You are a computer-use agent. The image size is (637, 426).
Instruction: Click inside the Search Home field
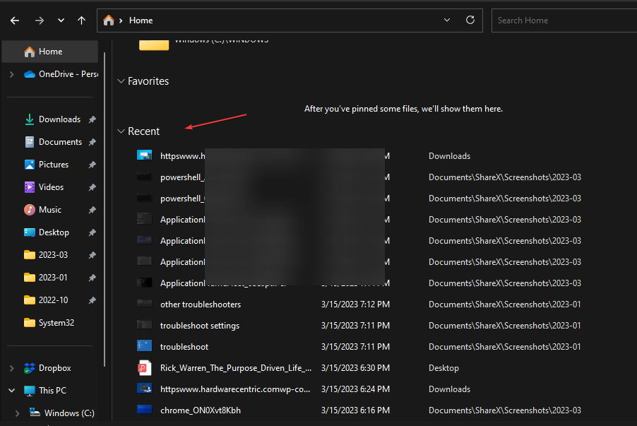pos(558,20)
